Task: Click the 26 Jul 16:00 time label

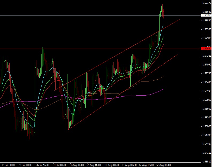Action: click(43, 165)
